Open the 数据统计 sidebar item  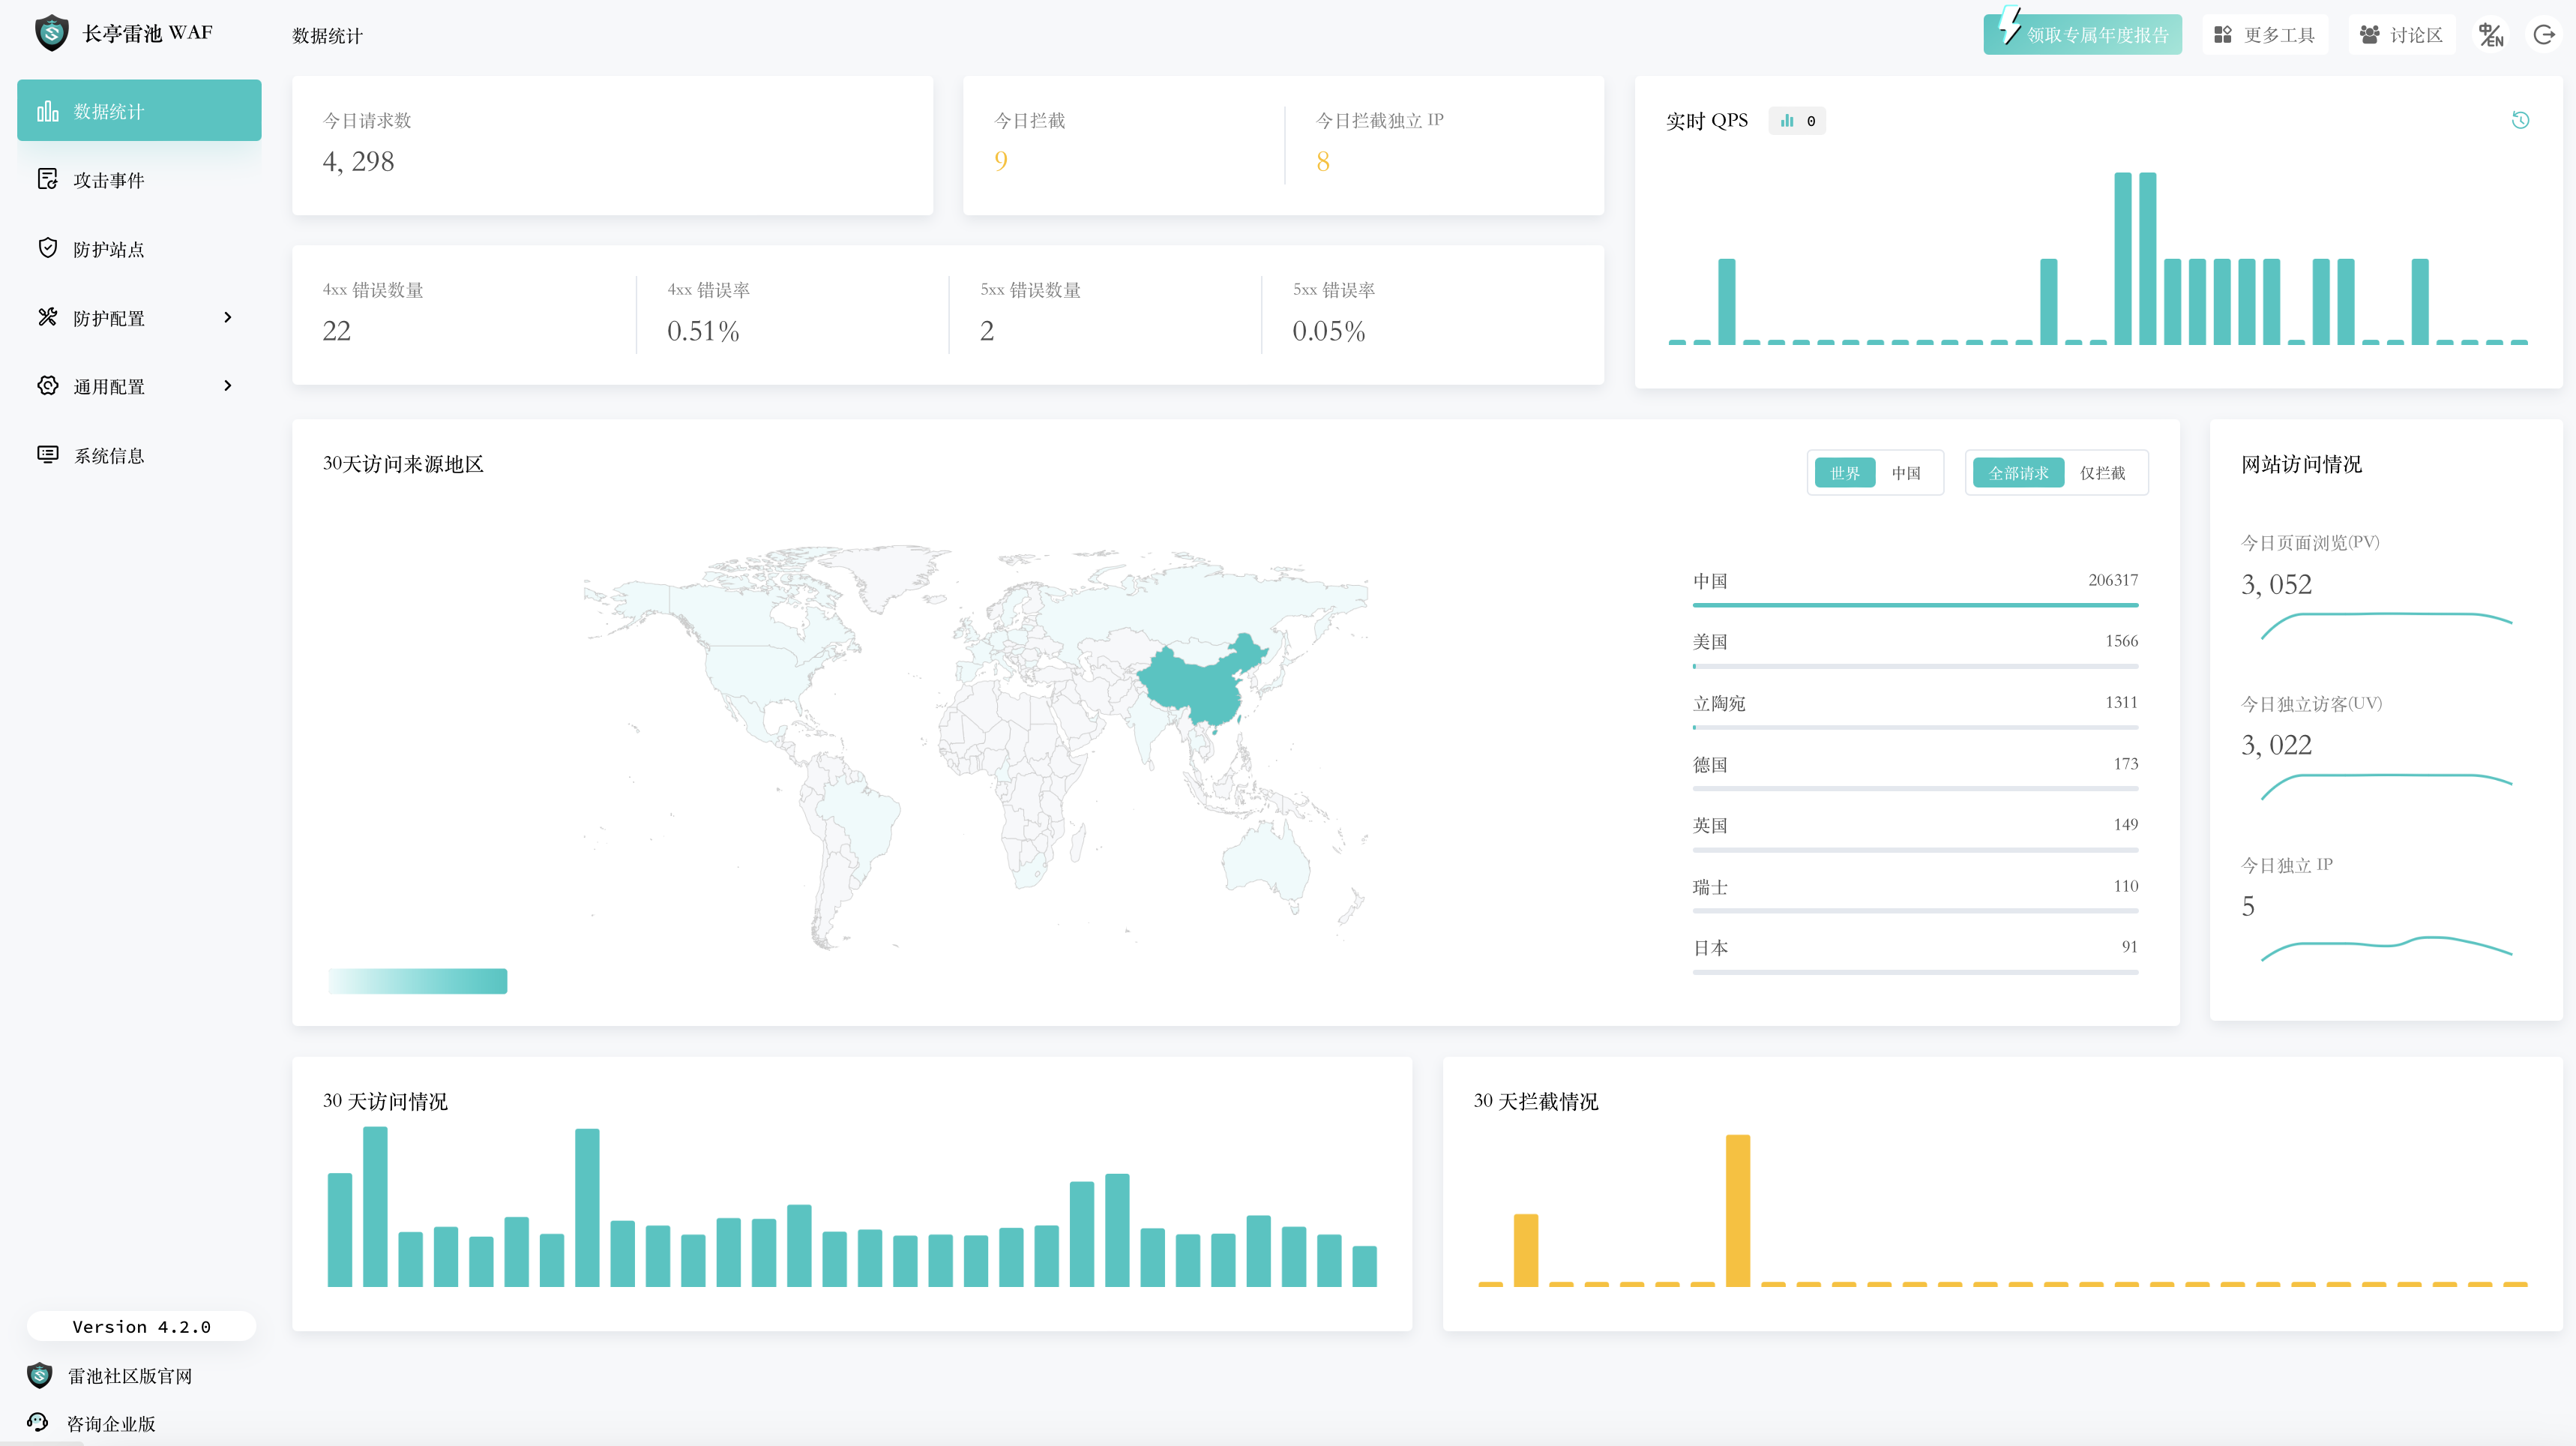[x=139, y=110]
